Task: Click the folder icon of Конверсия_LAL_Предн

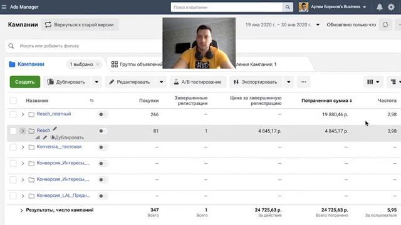Action: [31, 196]
